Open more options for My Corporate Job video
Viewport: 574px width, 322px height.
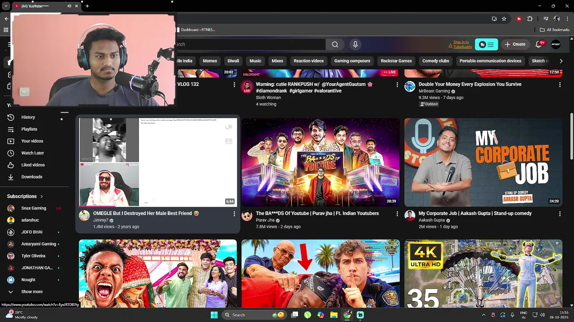point(560,214)
